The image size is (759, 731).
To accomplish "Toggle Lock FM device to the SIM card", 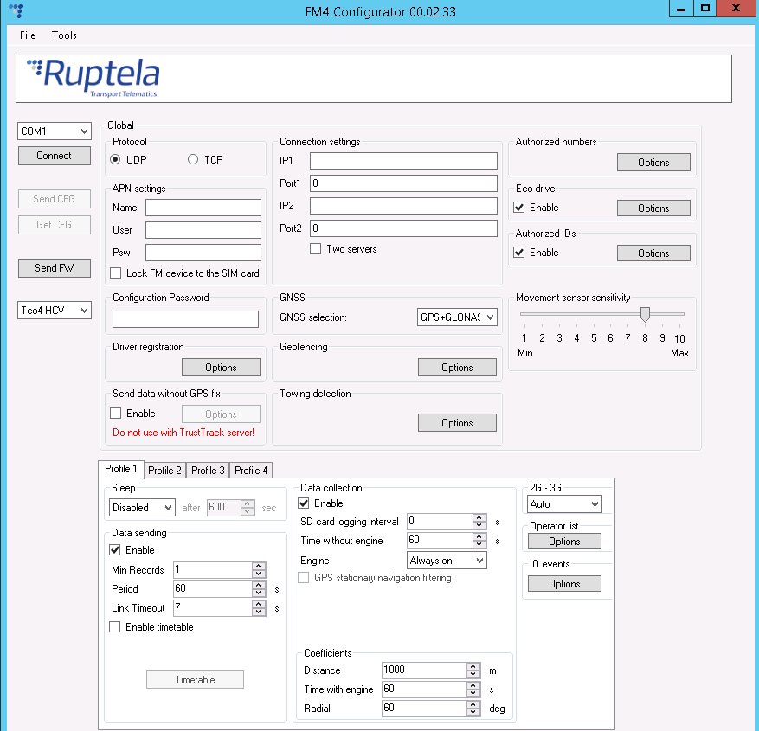I will [x=116, y=273].
